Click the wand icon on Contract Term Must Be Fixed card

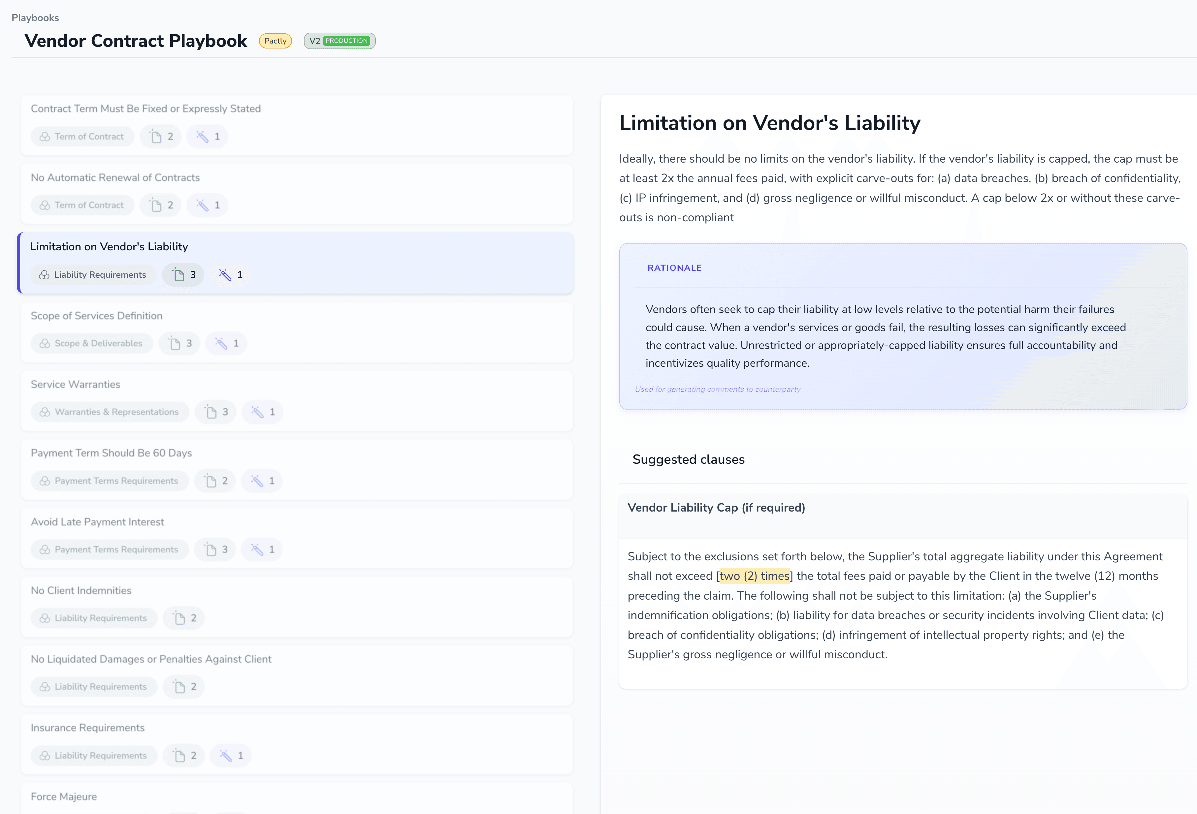207,136
